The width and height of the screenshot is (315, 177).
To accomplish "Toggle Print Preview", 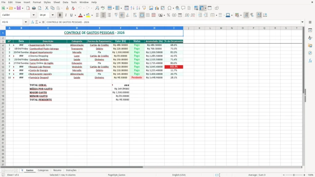I will pyautogui.click(x=40, y=8).
